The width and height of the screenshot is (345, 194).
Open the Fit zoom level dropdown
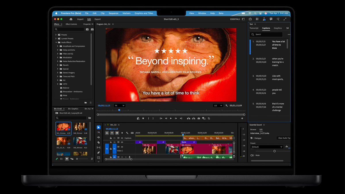(x=119, y=105)
